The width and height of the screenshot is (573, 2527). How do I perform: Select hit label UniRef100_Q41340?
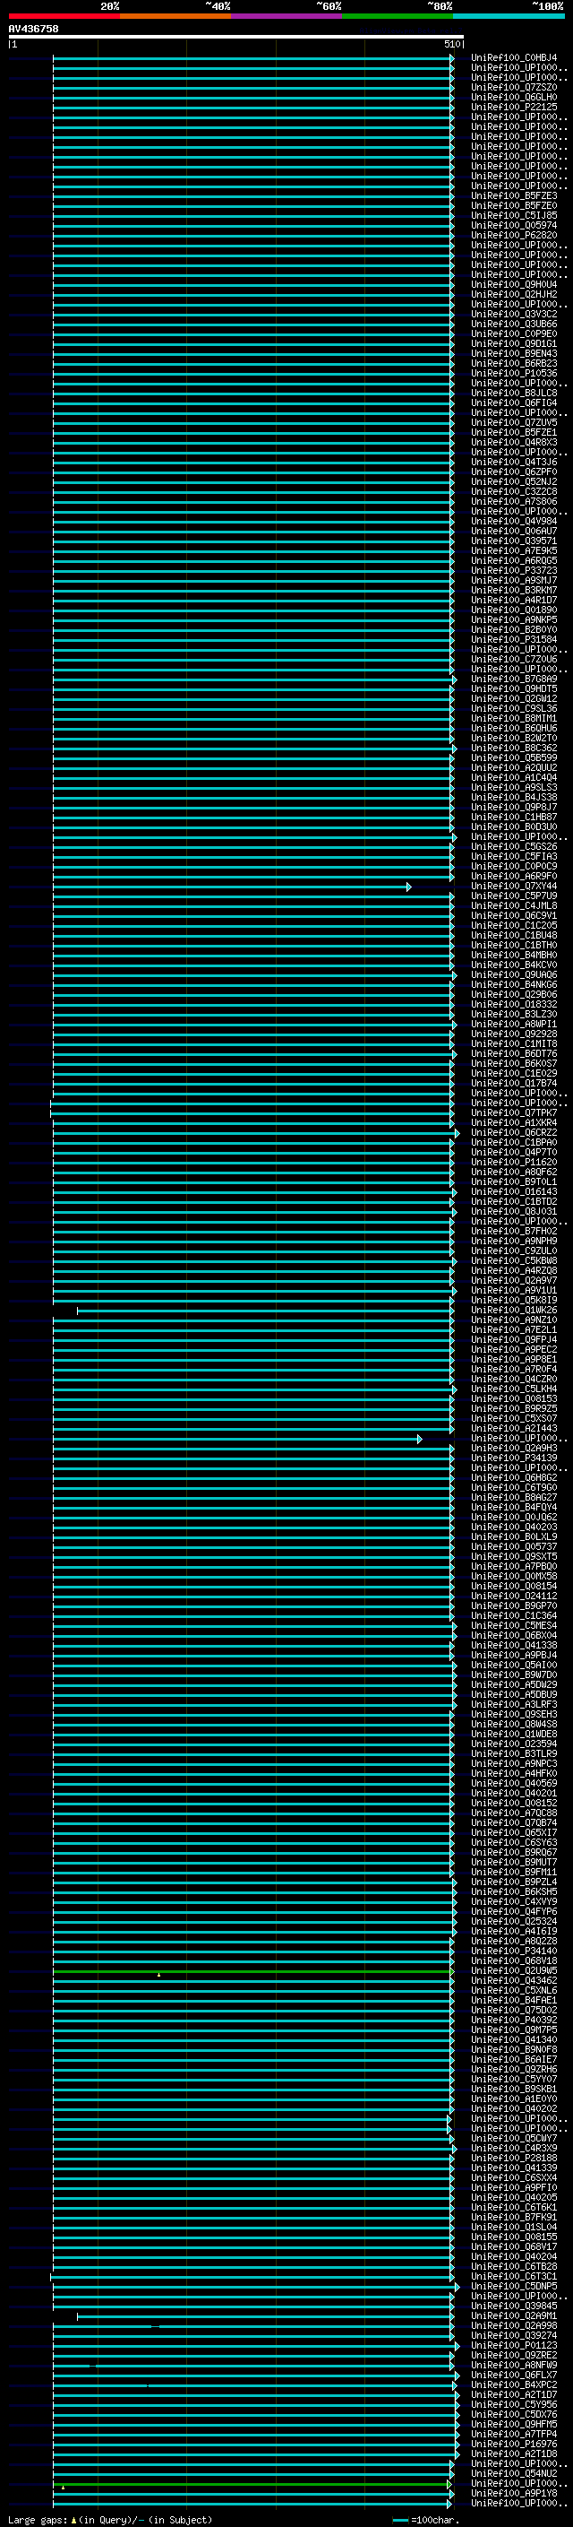pos(513,2039)
